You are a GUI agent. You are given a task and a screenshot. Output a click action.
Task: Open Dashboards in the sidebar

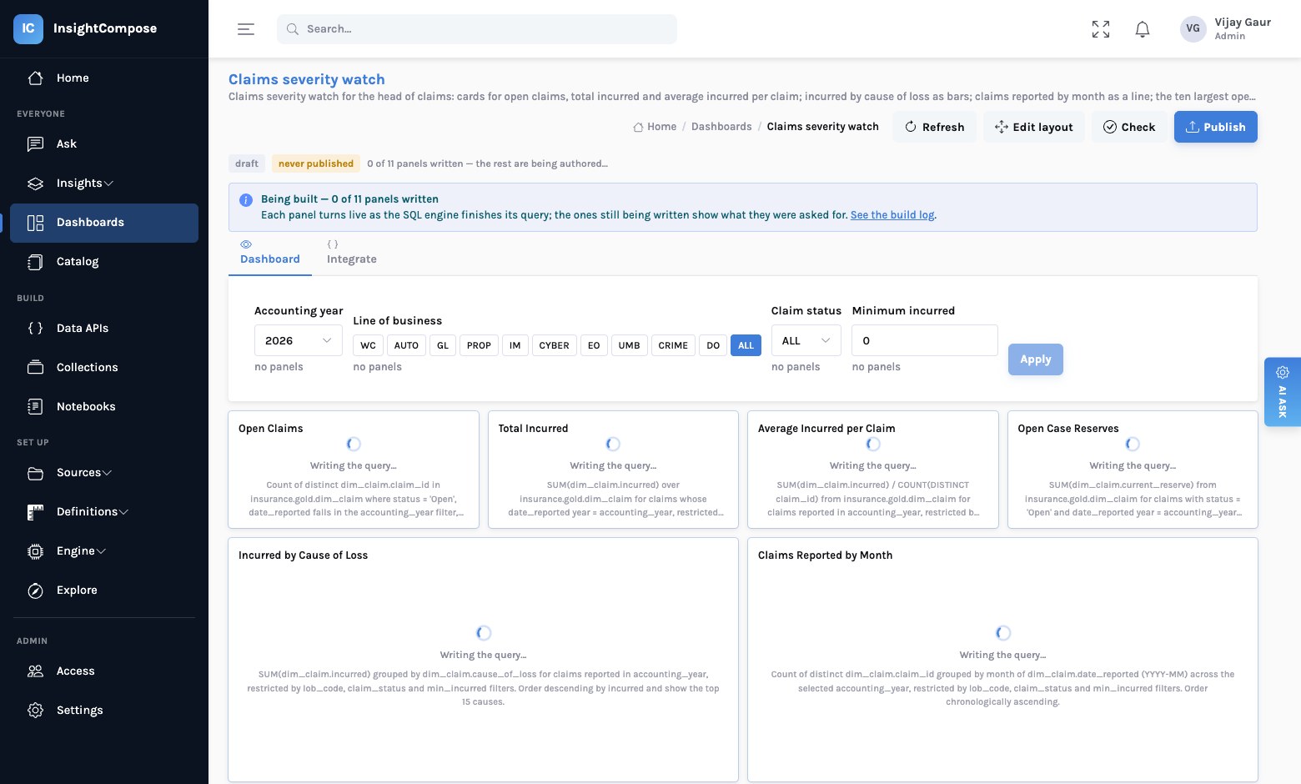point(104,223)
